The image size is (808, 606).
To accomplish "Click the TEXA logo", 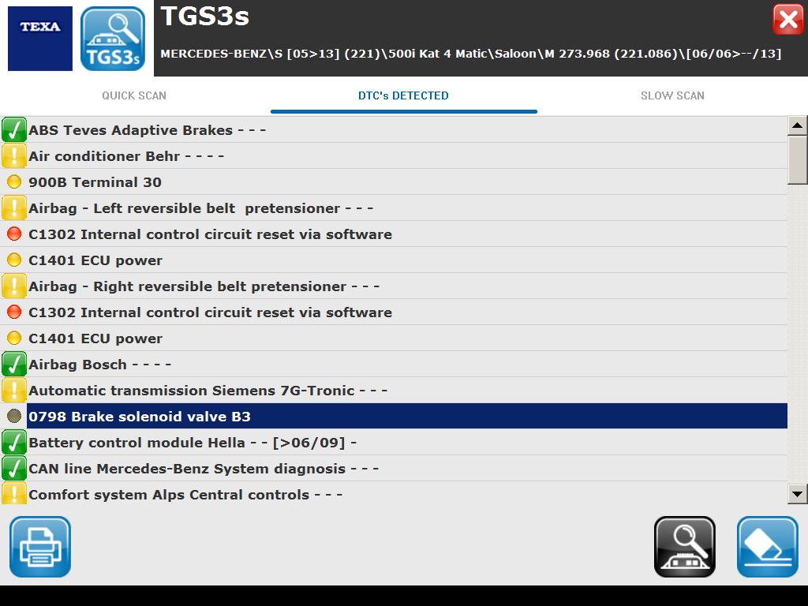I will [40, 39].
